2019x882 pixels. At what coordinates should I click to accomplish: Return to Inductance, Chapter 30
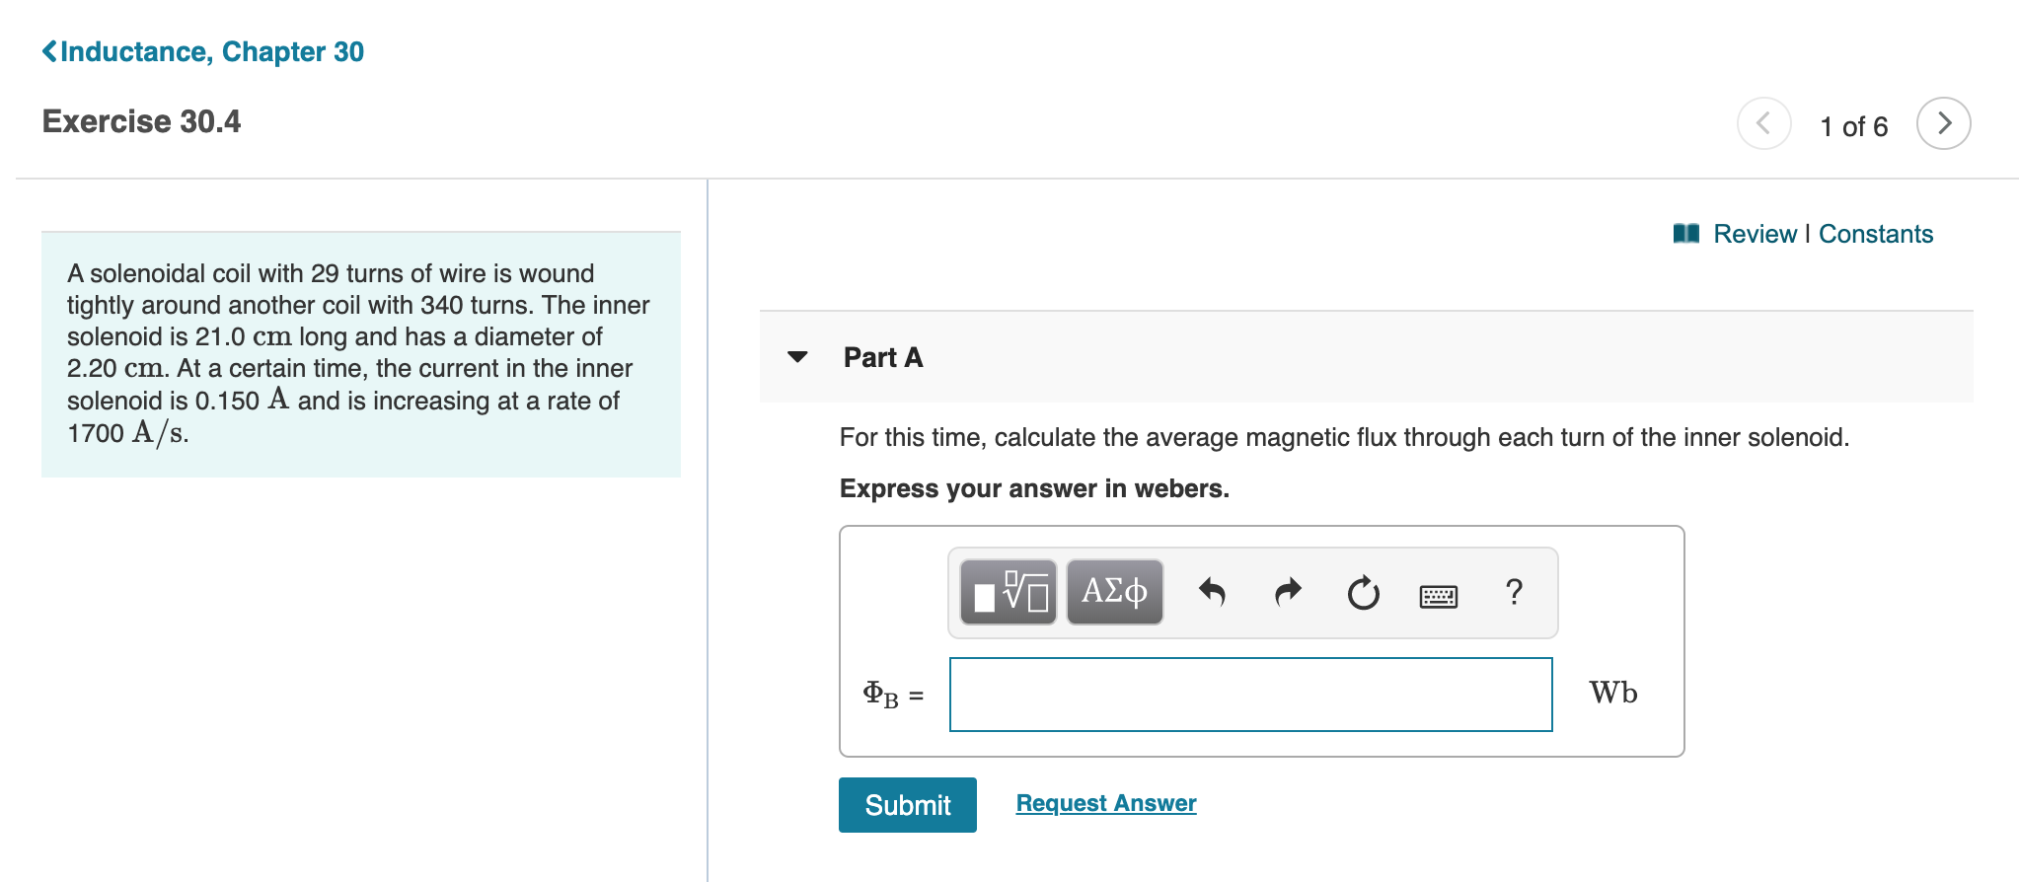201,51
